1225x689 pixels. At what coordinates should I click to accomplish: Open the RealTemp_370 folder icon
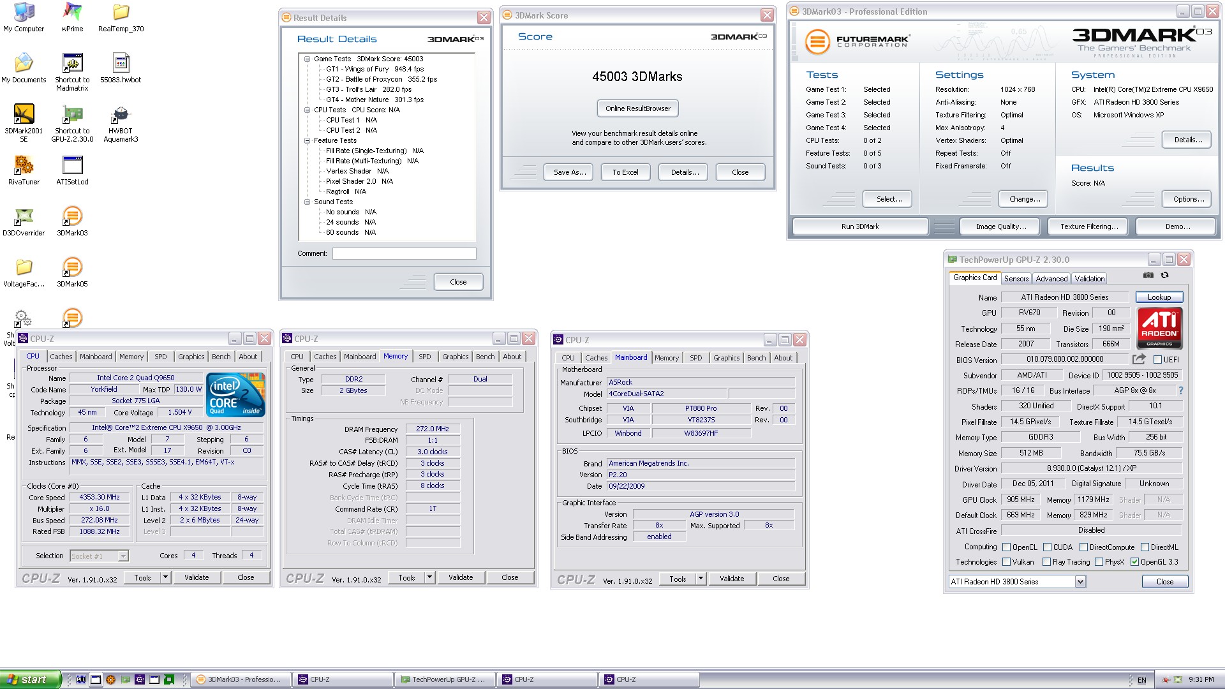[x=121, y=17]
